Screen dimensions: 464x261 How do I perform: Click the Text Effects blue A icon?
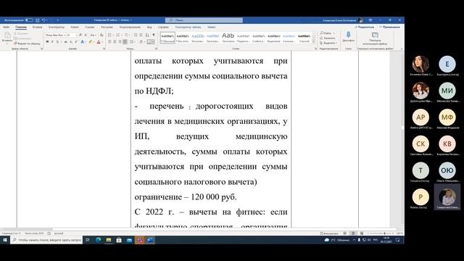coord(83,42)
